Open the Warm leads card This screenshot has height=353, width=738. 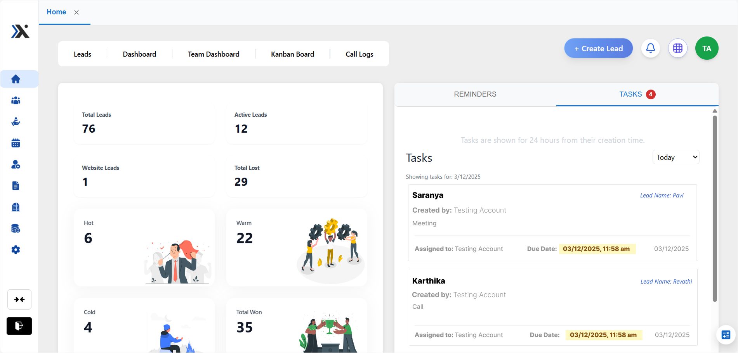point(297,247)
